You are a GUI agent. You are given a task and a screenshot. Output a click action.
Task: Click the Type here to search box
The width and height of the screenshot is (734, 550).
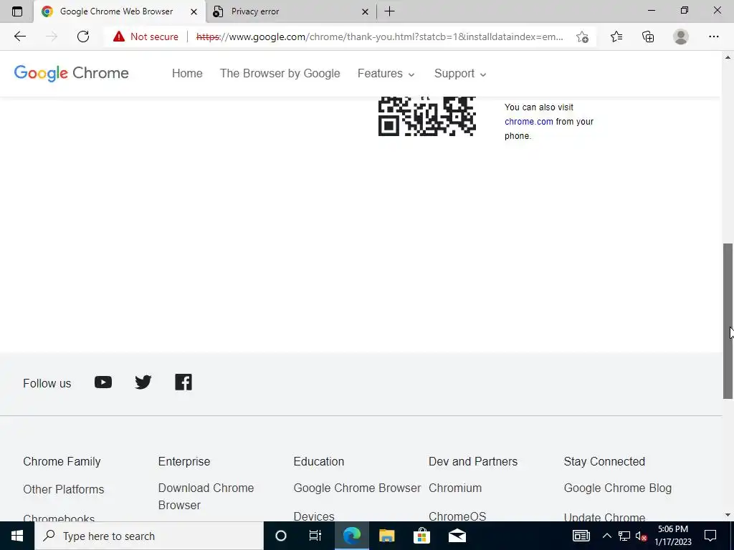coord(149,536)
